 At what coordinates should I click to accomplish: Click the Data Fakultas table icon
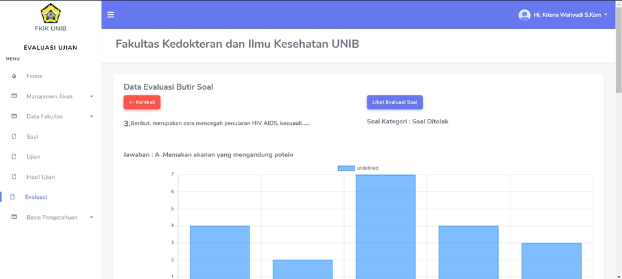click(x=14, y=116)
